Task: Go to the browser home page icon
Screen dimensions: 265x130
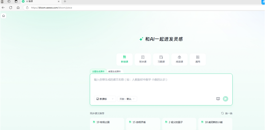Action: click(18, 7)
